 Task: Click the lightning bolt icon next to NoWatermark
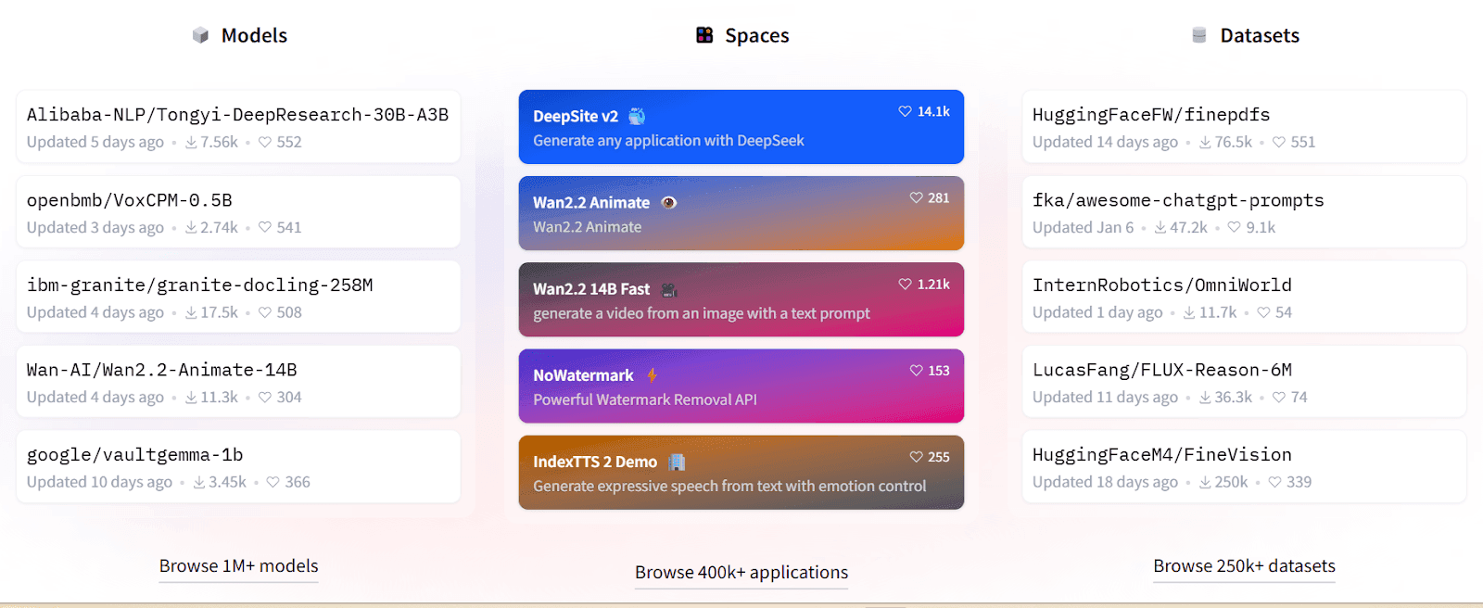tap(652, 375)
